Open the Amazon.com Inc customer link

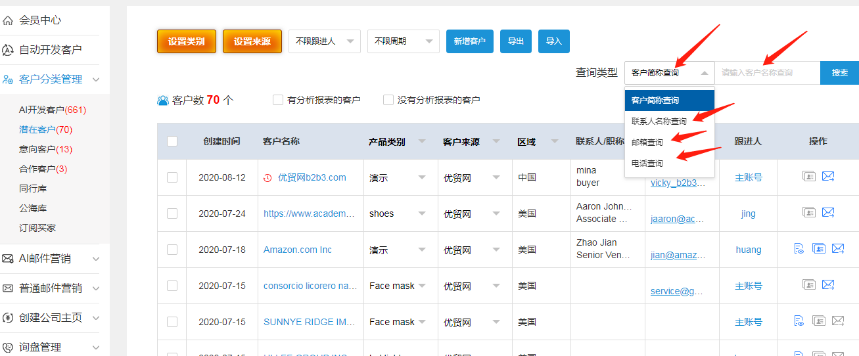(298, 250)
